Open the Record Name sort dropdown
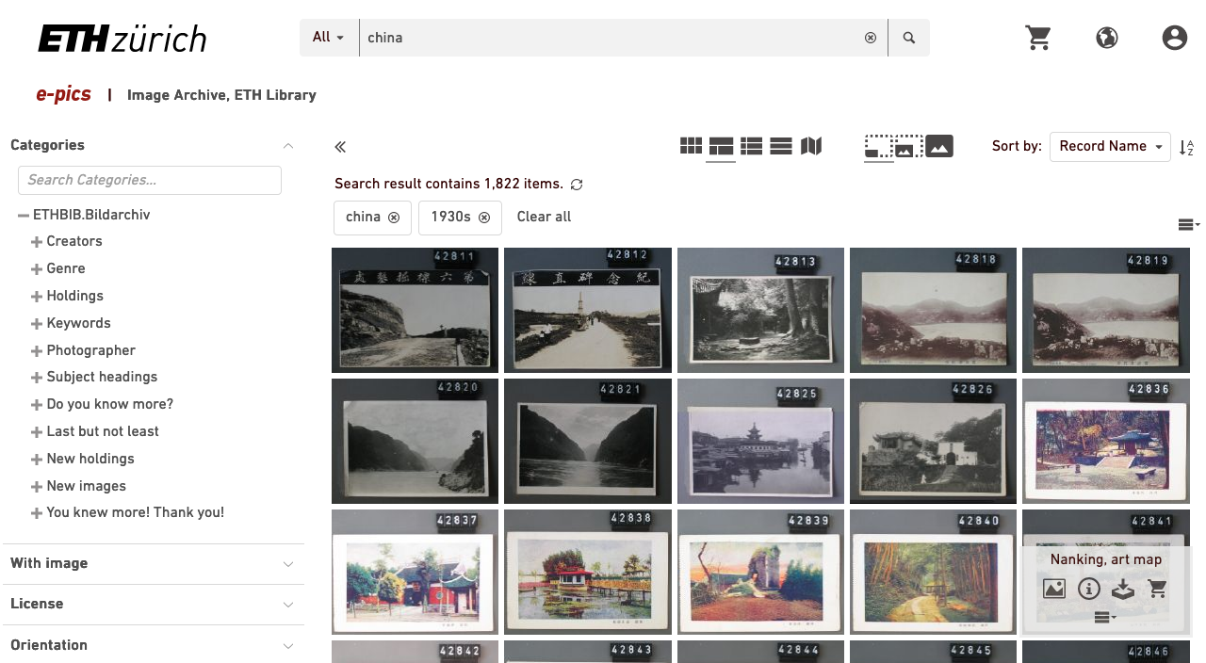Viewport: 1206px width, 663px height. click(1110, 146)
